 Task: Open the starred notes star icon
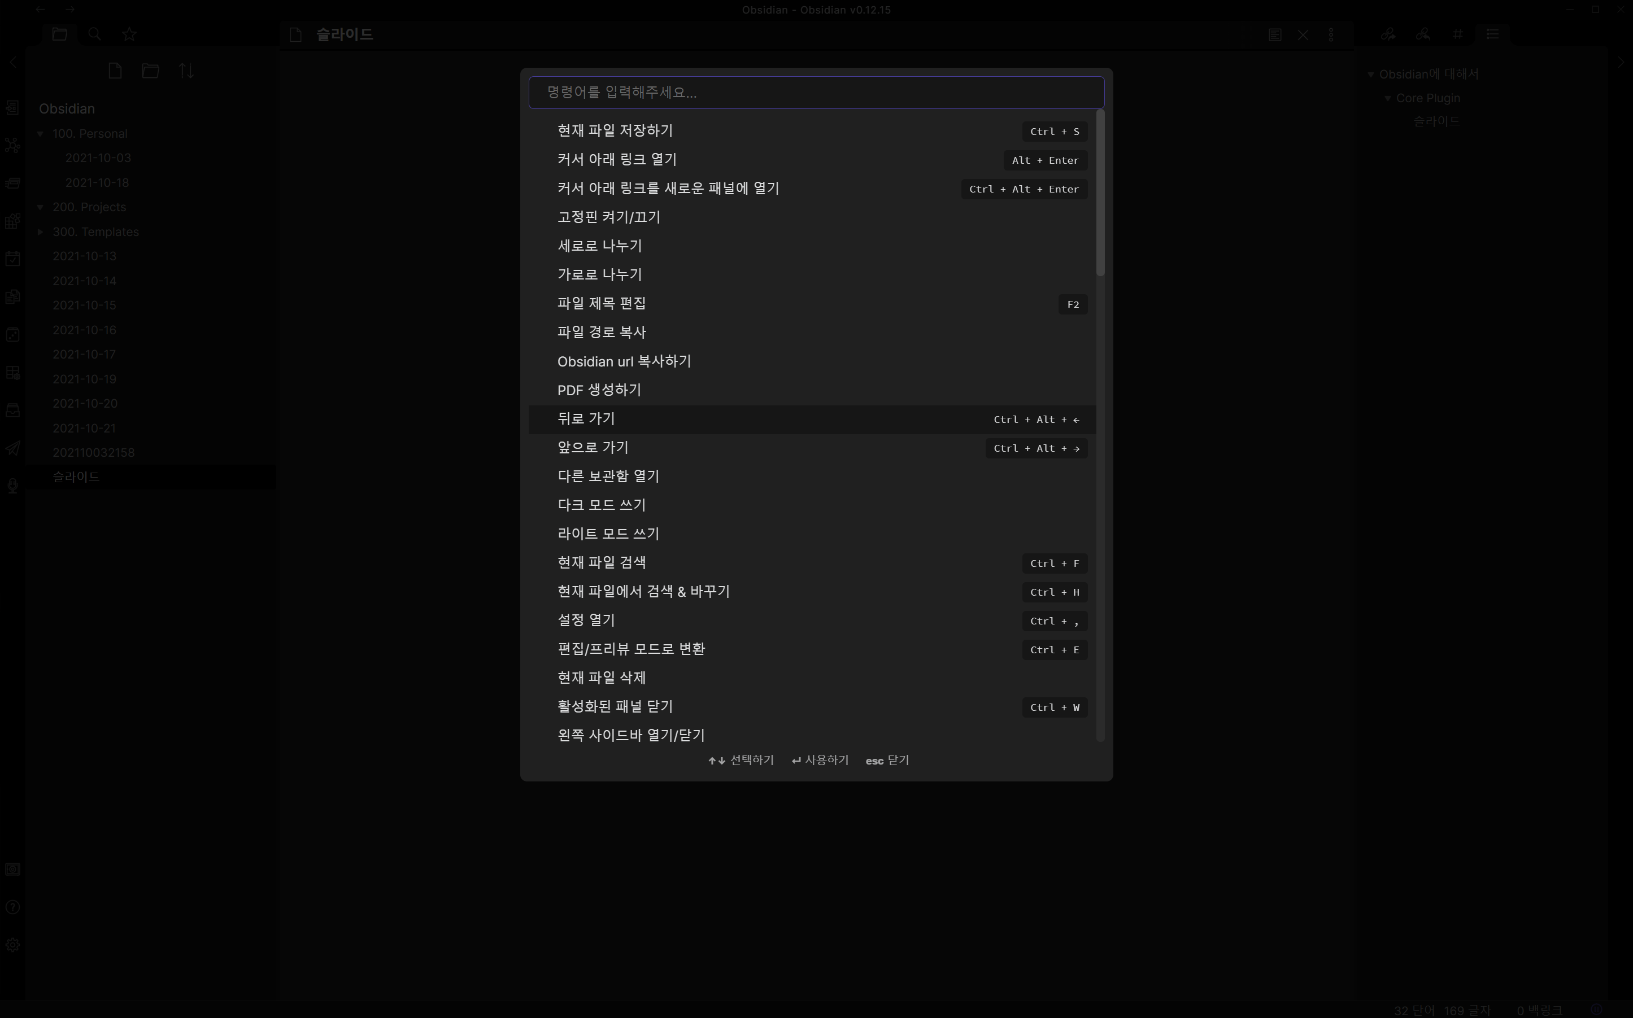click(x=129, y=34)
